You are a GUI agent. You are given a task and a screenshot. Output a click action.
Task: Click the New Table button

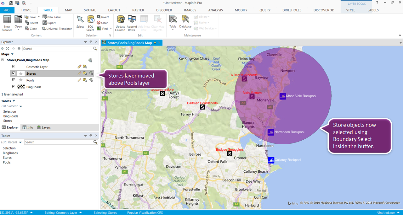tap(51, 17)
